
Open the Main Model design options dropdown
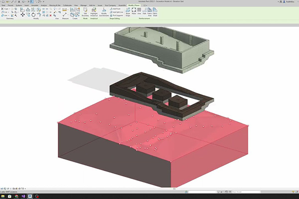coord(246,192)
